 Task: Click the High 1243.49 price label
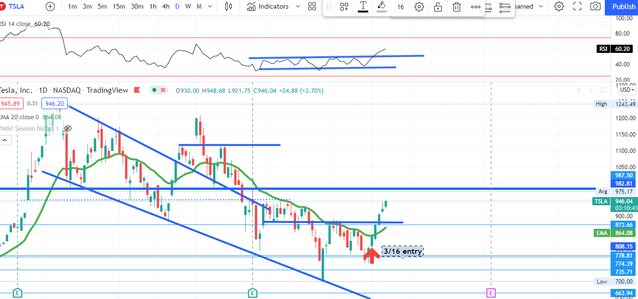[x=615, y=104]
